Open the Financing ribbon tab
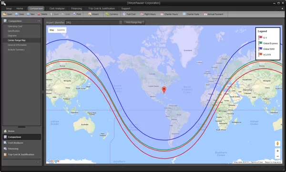 76,9
